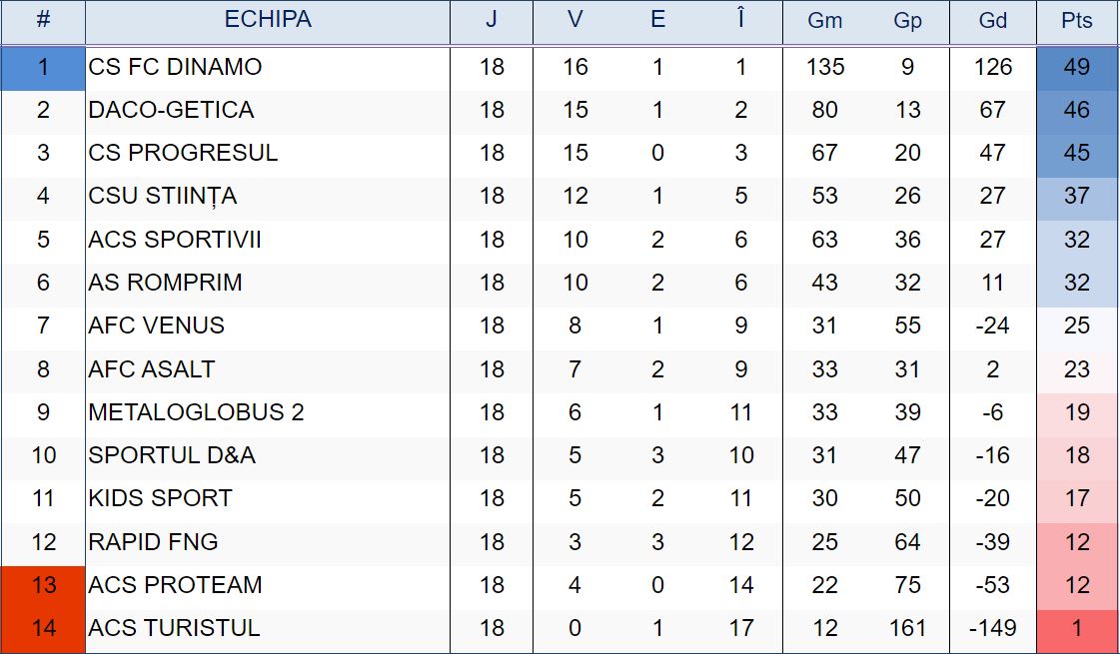Click the 49 points cell for Dinamo
The width and height of the screenshot is (1120, 654).
[1077, 67]
